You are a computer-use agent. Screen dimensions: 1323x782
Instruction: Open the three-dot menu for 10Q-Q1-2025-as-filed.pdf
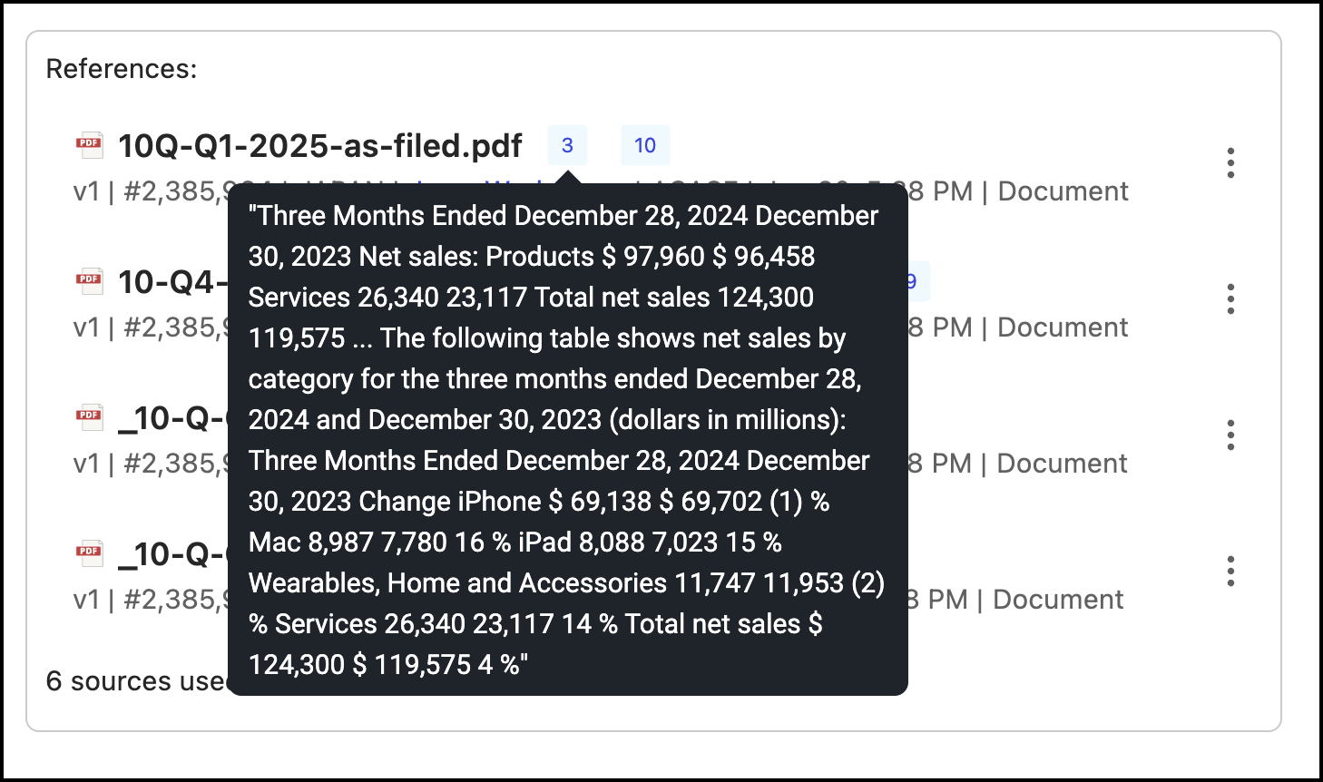[1231, 163]
